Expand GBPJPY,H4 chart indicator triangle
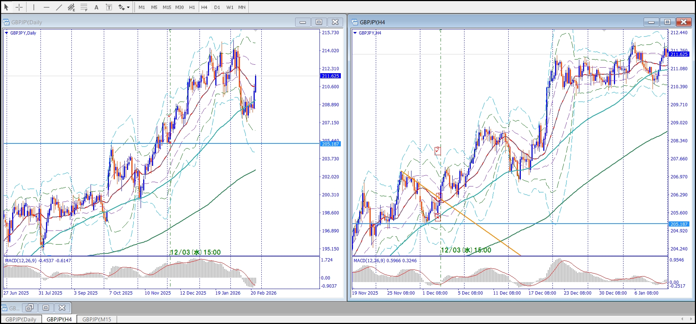The width and height of the screenshot is (696, 324). pos(355,33)
